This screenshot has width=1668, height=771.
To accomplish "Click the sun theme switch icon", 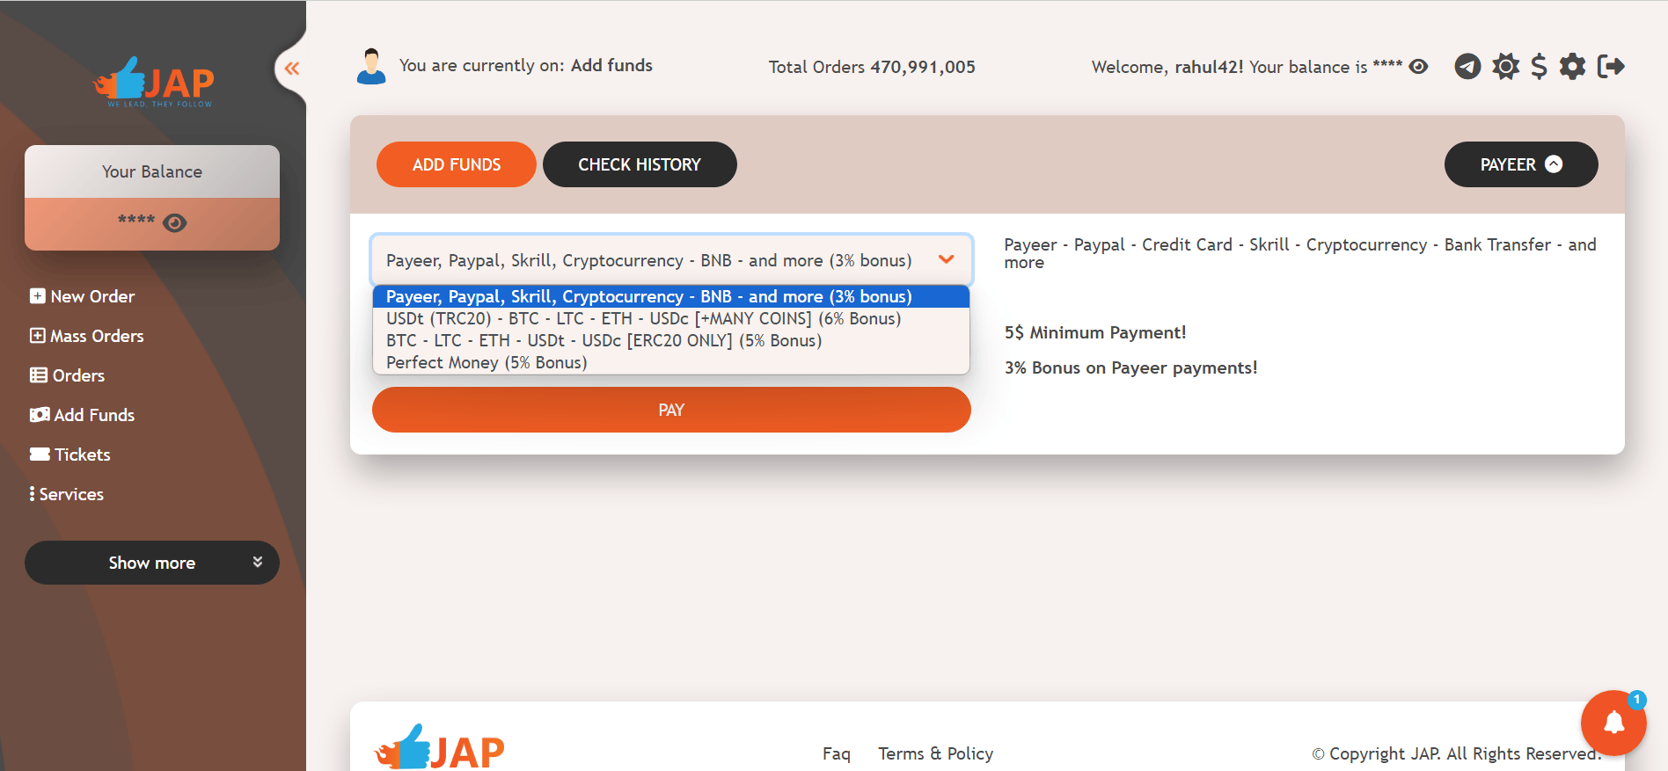I will click(x=1505, y=67).
